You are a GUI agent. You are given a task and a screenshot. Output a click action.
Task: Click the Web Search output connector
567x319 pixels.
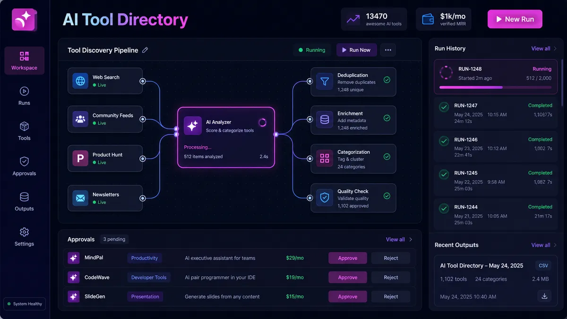[142, 81]
